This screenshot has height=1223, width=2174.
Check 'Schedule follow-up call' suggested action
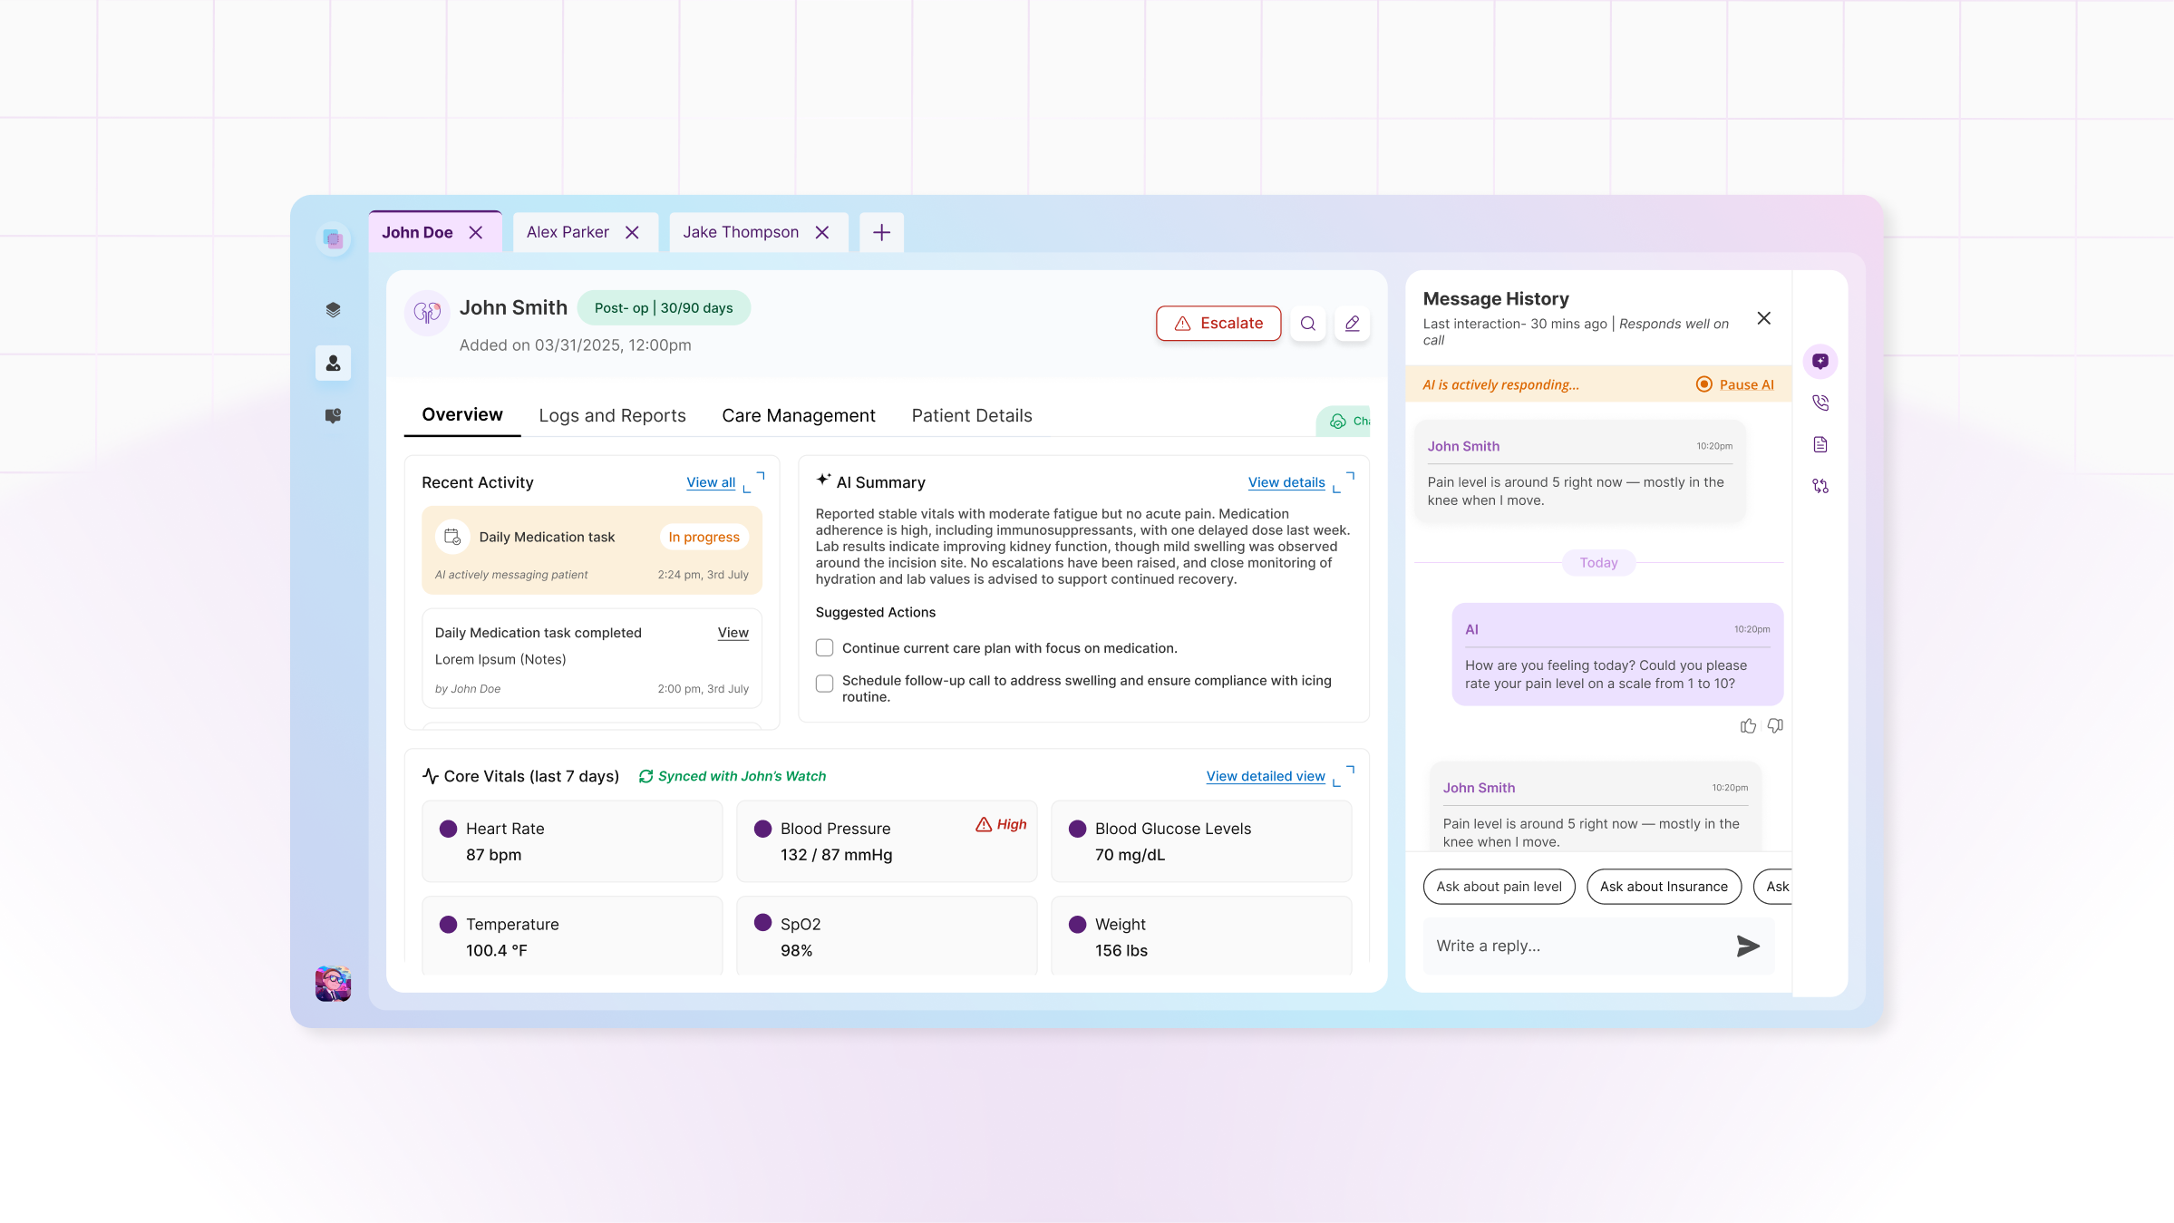(824, 683)
